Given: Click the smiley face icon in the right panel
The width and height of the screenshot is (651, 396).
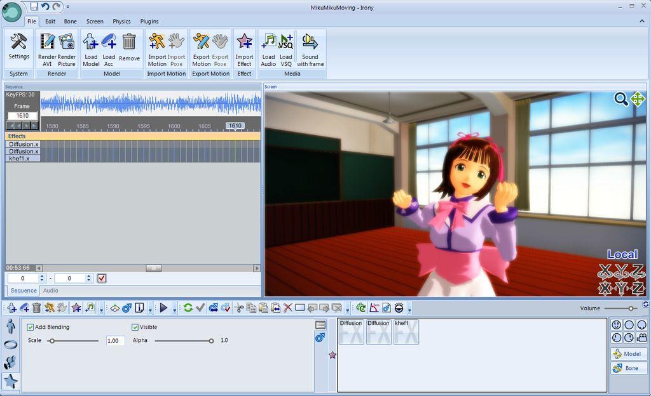Looking at the screenshot, I should click(x=617, y=325).
